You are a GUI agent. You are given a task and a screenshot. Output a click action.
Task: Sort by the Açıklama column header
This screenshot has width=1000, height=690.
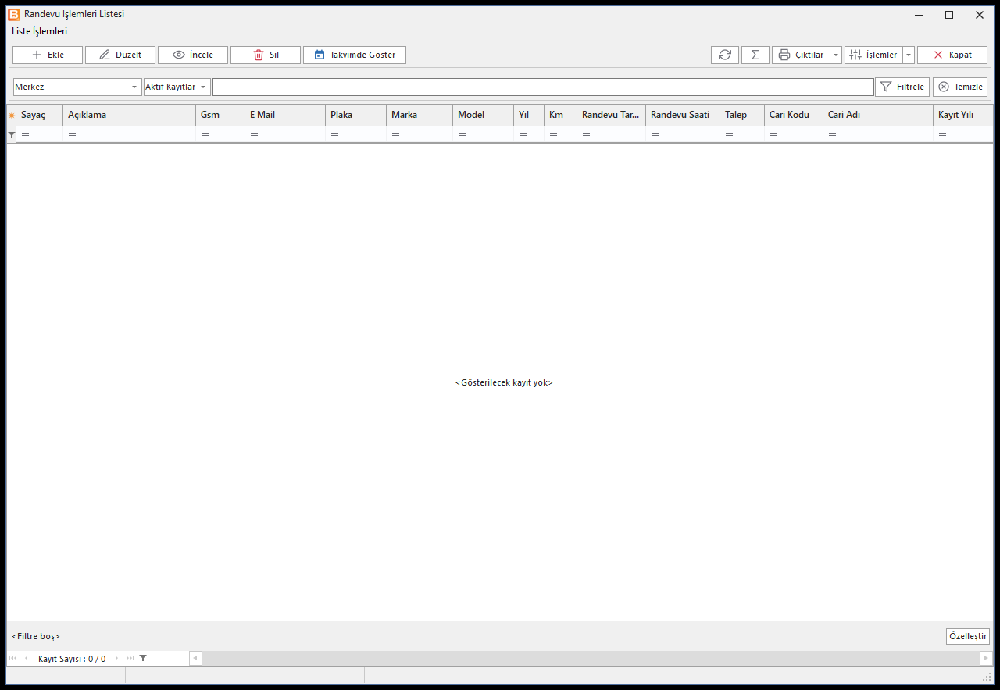tap(130, 115)
